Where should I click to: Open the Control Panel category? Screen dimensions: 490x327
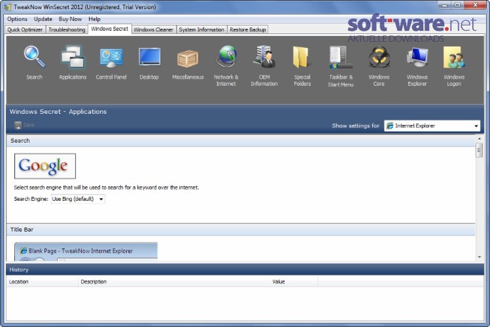[x=111, y=58]
